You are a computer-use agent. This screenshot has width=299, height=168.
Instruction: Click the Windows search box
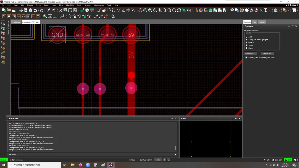click(34, 165)
